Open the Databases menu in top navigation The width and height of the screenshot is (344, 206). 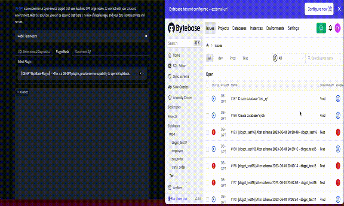[x=239, y=28]
